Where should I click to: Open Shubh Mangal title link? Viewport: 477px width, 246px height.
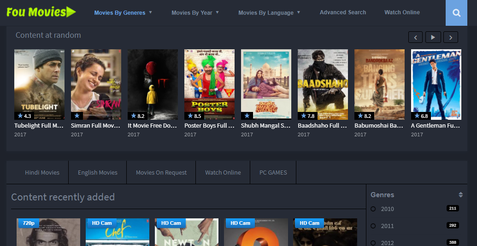click(x=265, y=125)
